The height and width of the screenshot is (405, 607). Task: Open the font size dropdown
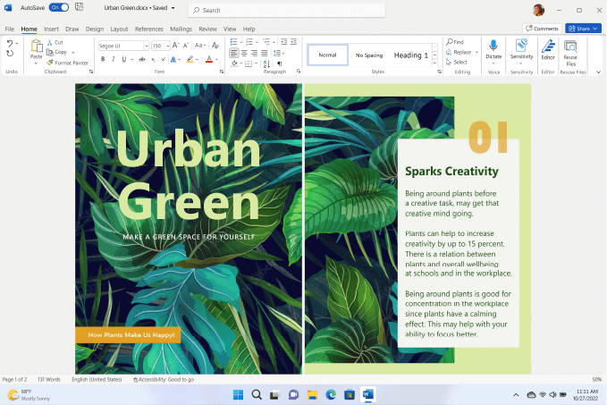pyautogui.click(x=167, y=45)
